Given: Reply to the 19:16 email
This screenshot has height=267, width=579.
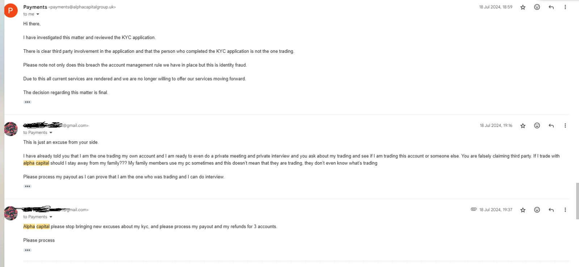Looking at the screenshot, I should 551,126.
